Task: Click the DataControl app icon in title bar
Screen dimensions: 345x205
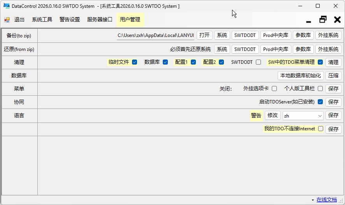Action: pos(7,6)
